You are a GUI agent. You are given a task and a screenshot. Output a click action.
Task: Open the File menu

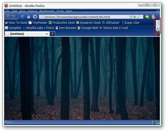click(7, 11)
